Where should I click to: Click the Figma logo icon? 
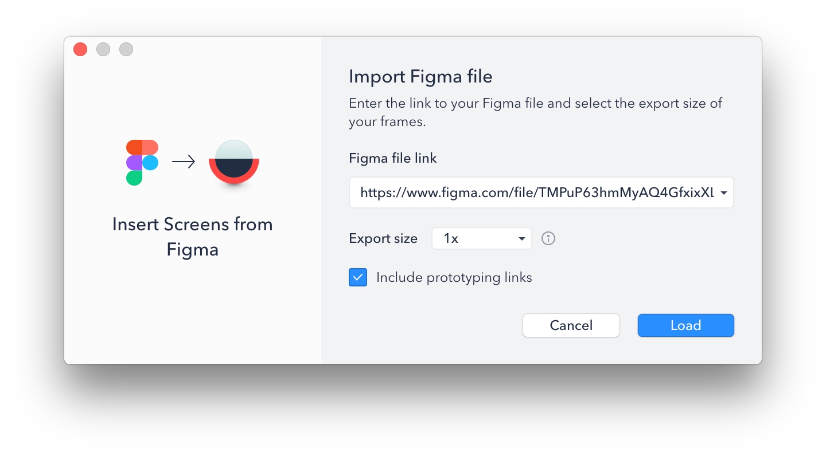click(x=142, y=163)
